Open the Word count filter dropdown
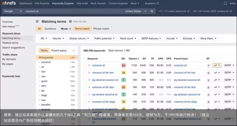237x126 pixels. tap(128, 39)
